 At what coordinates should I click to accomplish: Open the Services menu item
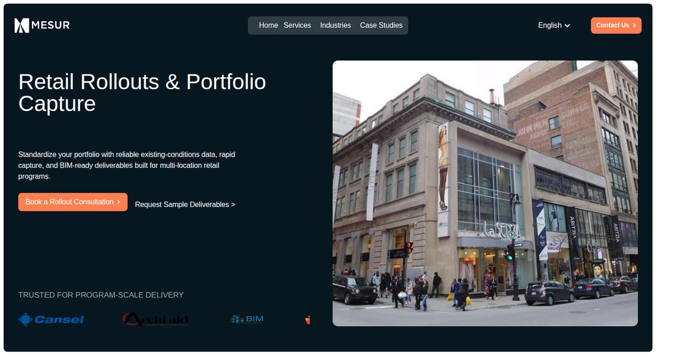click(x=297, y=25)
